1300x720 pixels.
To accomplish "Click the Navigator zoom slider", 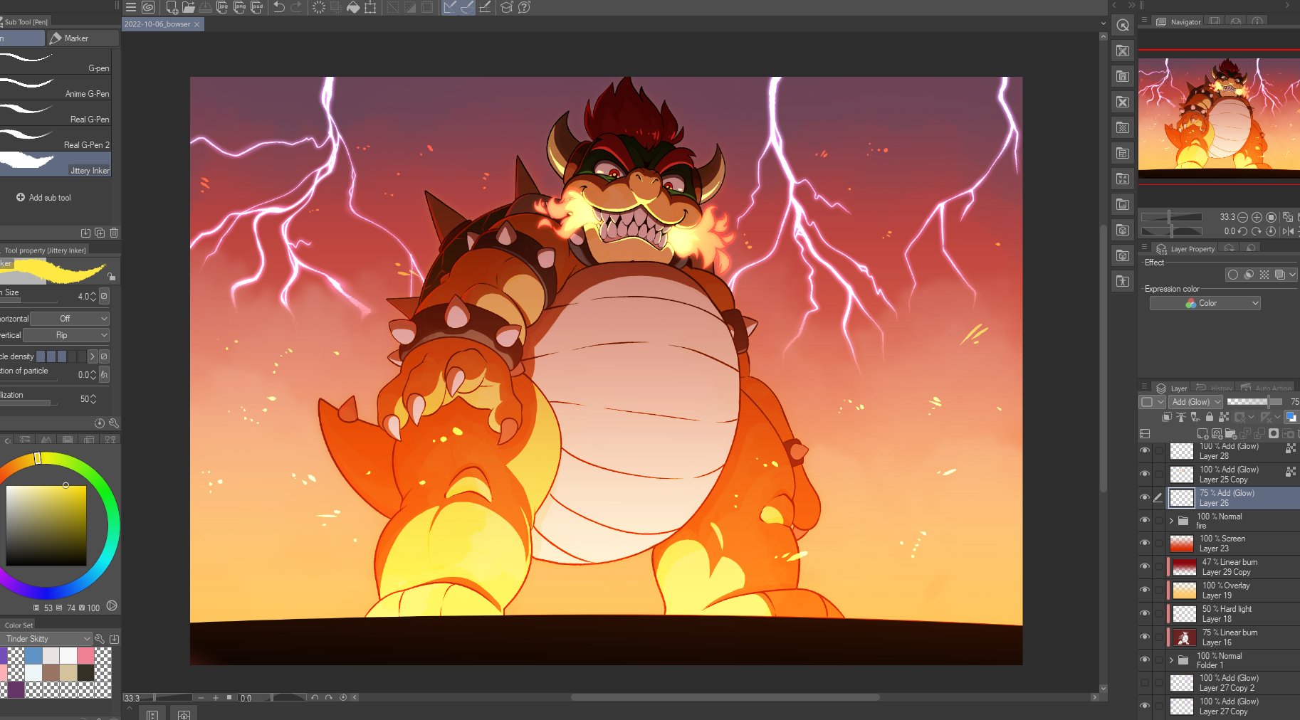I will click(1171, 217).
